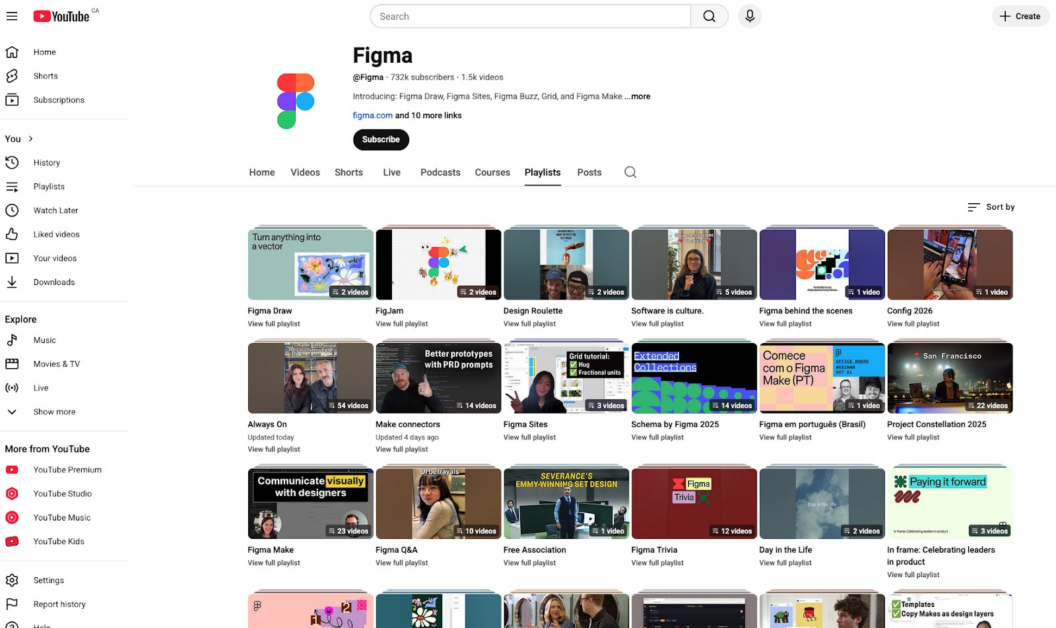Open Watch Later clock icon
The image size is (1056, 628).
pos(12,210)
